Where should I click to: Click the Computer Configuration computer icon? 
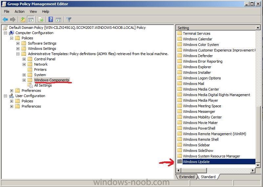tap(11, 33)
